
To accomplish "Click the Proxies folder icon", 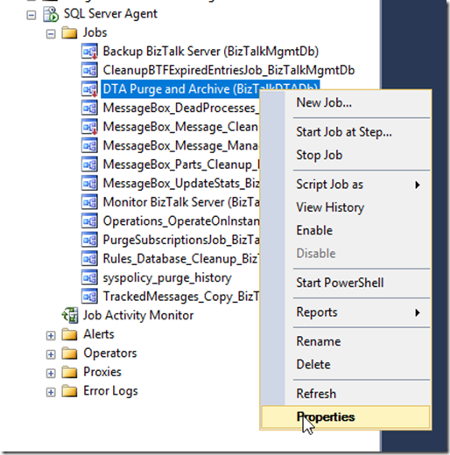I will (x=69, y=372).
